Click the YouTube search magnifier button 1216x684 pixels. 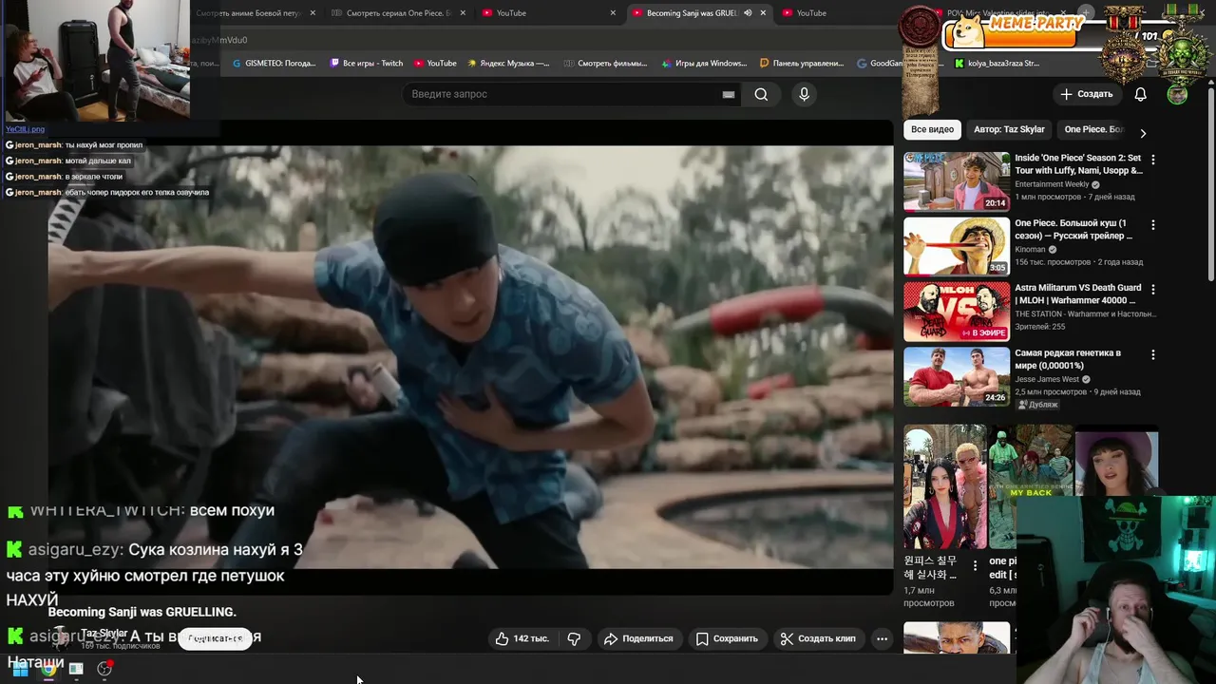[761, 94]
